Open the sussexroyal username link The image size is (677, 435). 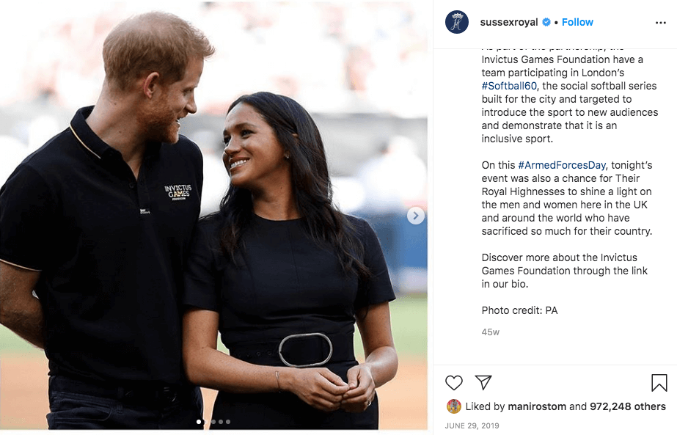click(x=509, y=22)
